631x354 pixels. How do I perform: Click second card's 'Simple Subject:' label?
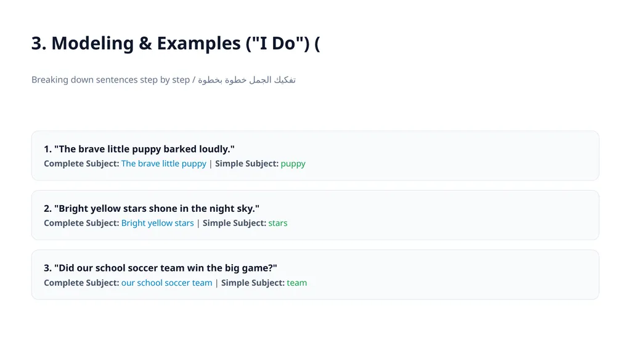point(234,223)
